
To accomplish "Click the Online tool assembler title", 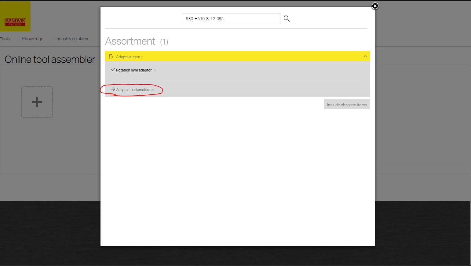I will [50, 59].
